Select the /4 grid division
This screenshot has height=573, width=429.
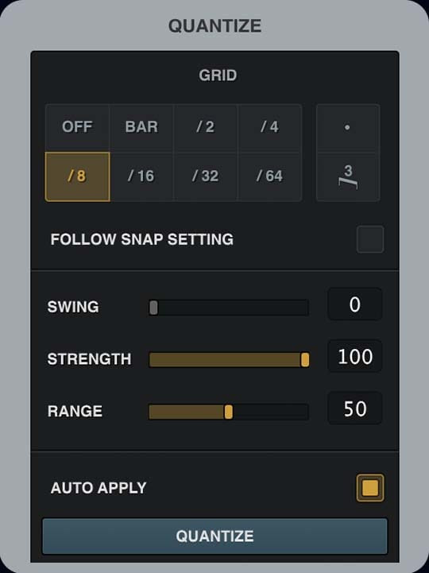[269, 127]
